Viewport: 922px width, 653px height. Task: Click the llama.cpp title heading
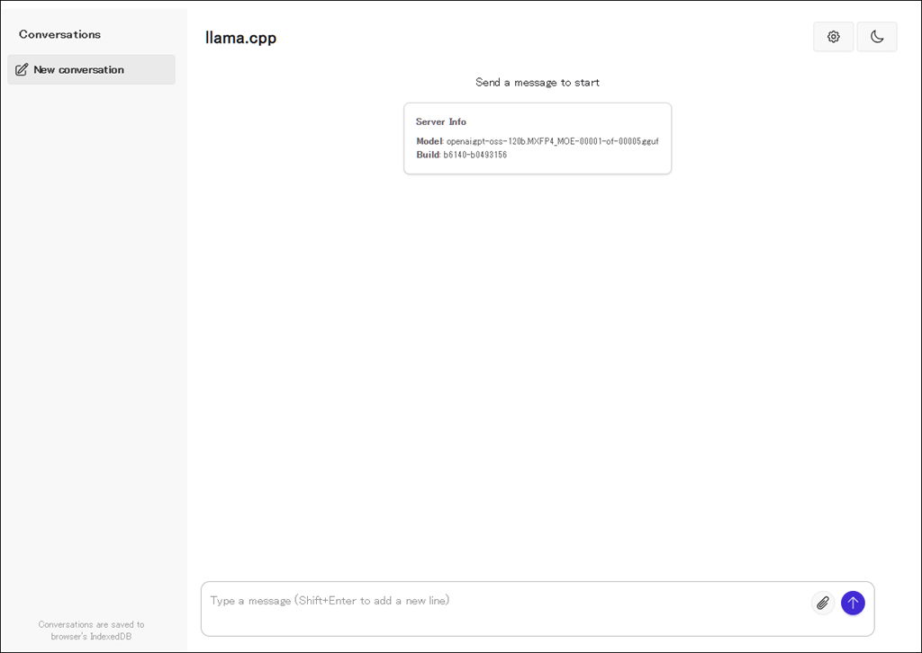pyautogui.click(x=240, y=38)
